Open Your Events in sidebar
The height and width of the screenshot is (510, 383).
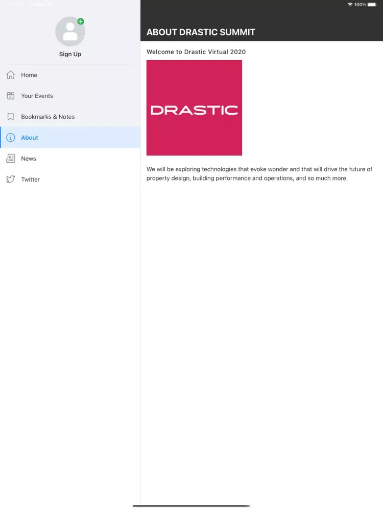(70, 96)
